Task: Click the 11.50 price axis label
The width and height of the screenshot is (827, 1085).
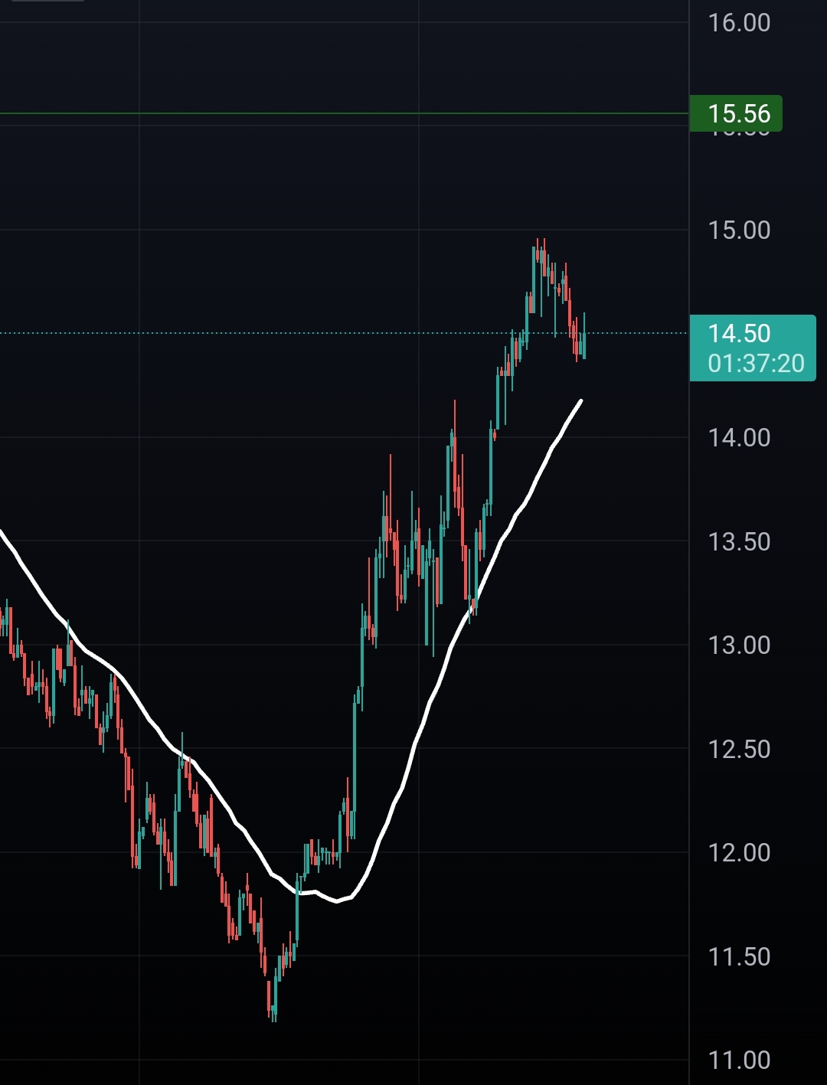Action: 739,956
